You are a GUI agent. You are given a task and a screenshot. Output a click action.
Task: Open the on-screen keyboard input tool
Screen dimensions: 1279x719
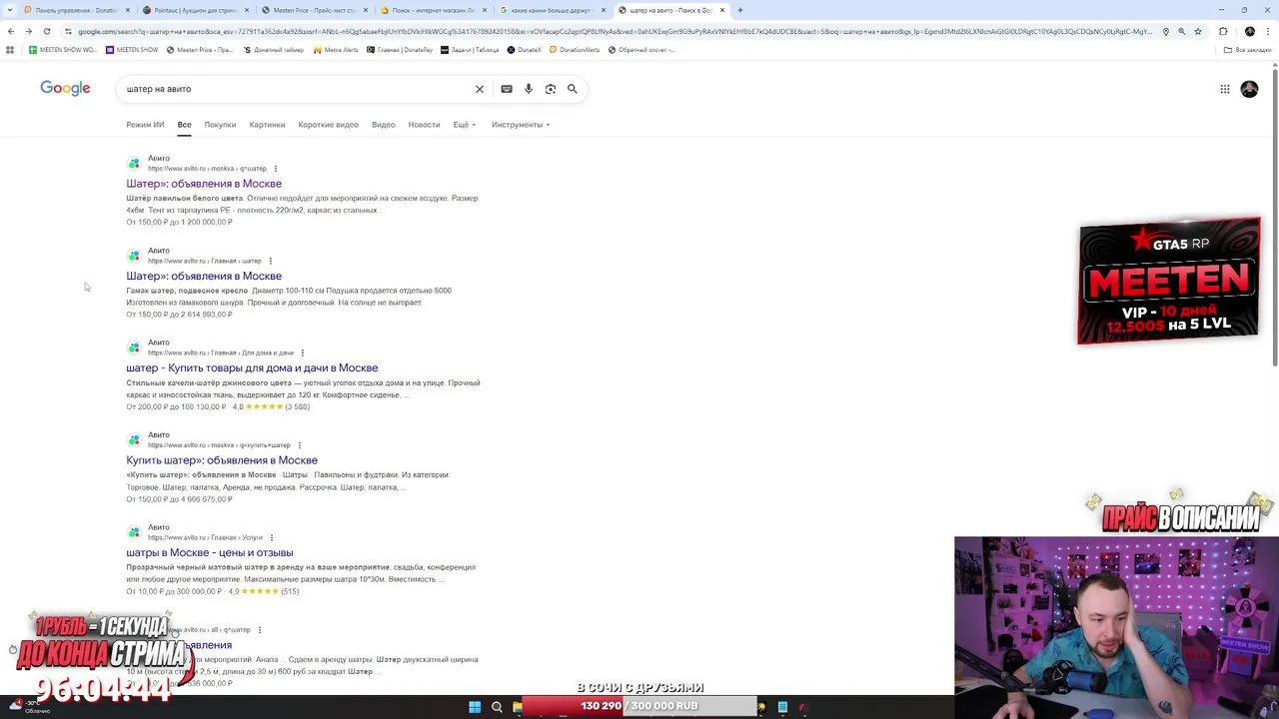point(507,89)
